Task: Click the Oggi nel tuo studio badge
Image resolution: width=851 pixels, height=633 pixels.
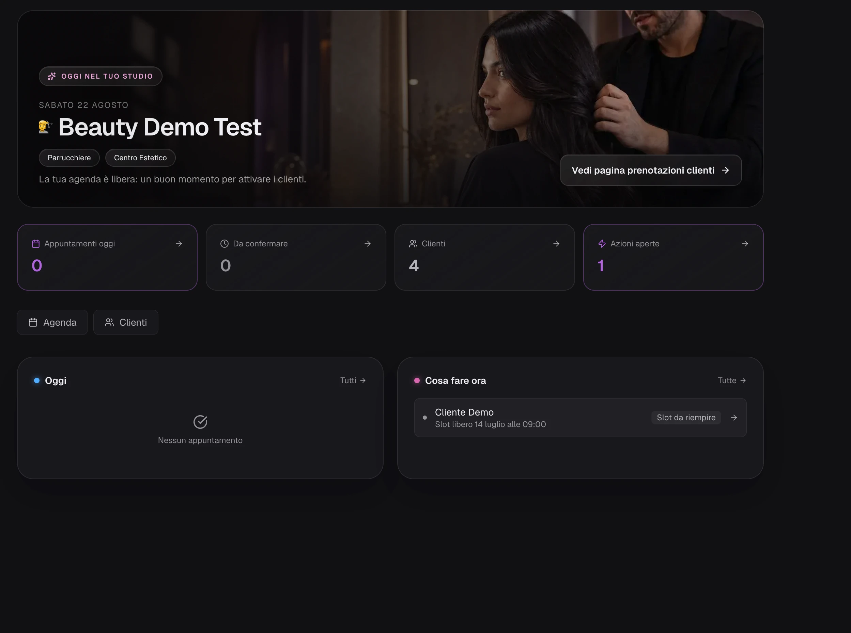Action: [100, 76]
